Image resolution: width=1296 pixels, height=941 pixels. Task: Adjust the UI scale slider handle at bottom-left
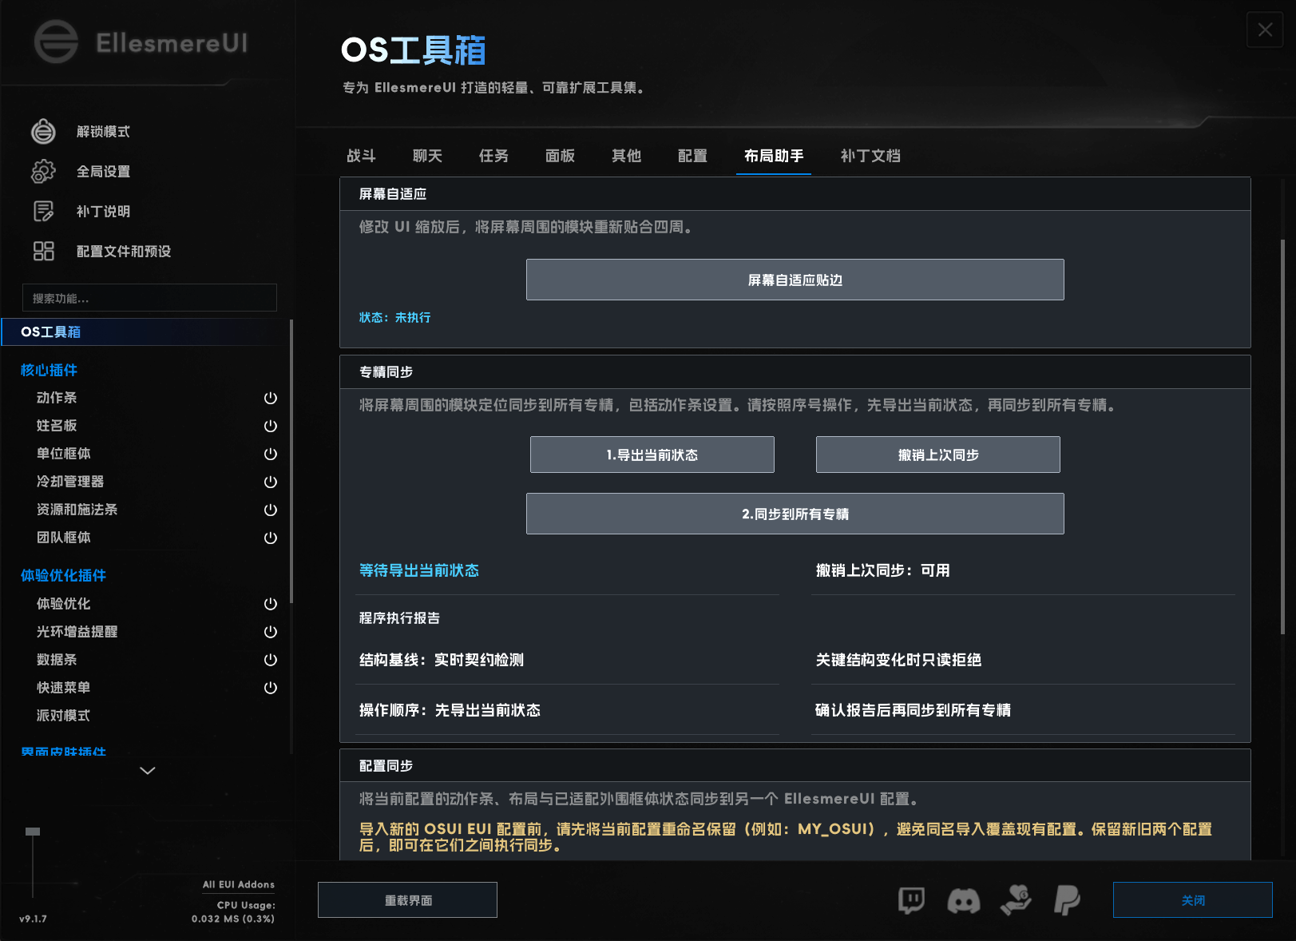pyautogui.click(x=33, y=832)
